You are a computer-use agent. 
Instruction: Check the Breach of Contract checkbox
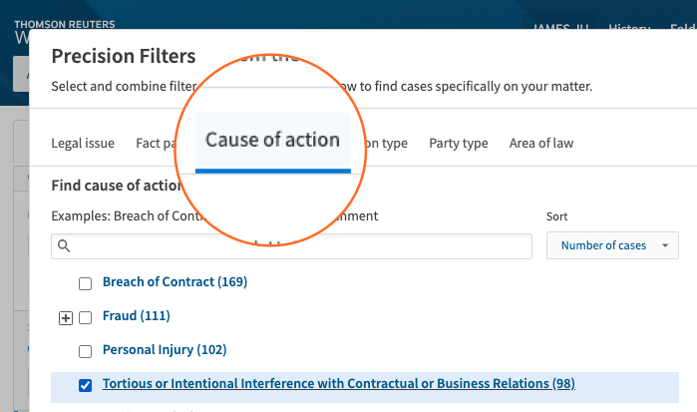click(85, 283)
